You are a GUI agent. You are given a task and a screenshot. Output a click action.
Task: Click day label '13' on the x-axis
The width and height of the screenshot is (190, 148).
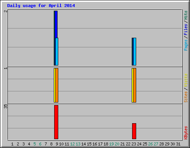pos(78,144)
